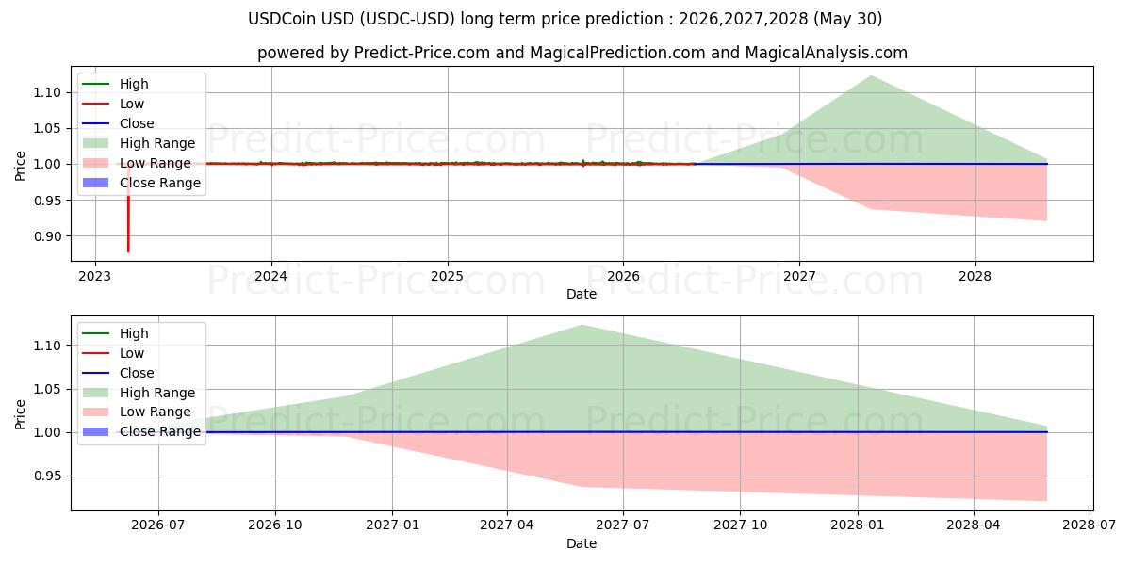This screenshot has width=1131, height=565.
Task: Click the High Range green swatch in top legend
Action: click(x=95, y=143)
